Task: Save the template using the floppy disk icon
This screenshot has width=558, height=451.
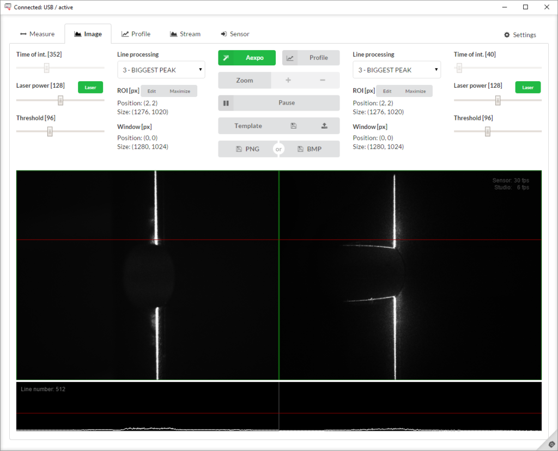Action: point(293,126)
